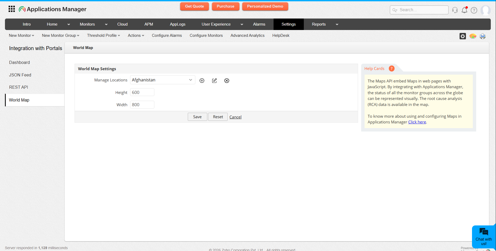Click the headset support icon
This screenshot has width=496, height=251.
click(455, 10)
